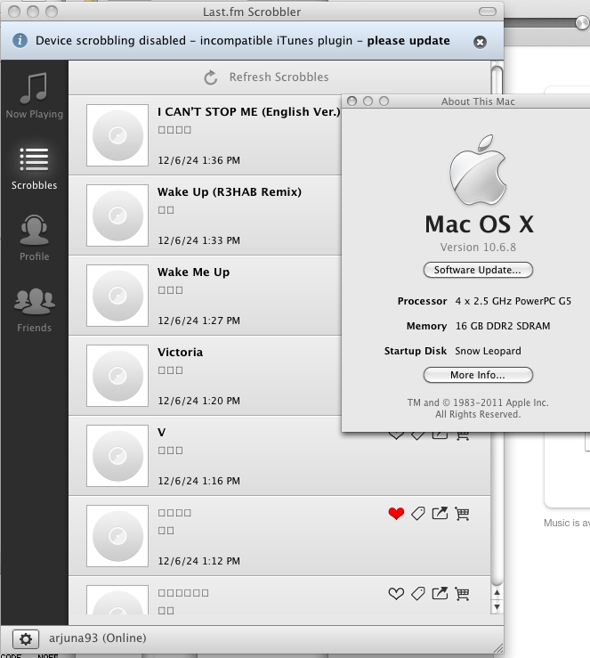
Task: Click album art for Victoria
Action: pyautogui.click(x=117, y=376)
